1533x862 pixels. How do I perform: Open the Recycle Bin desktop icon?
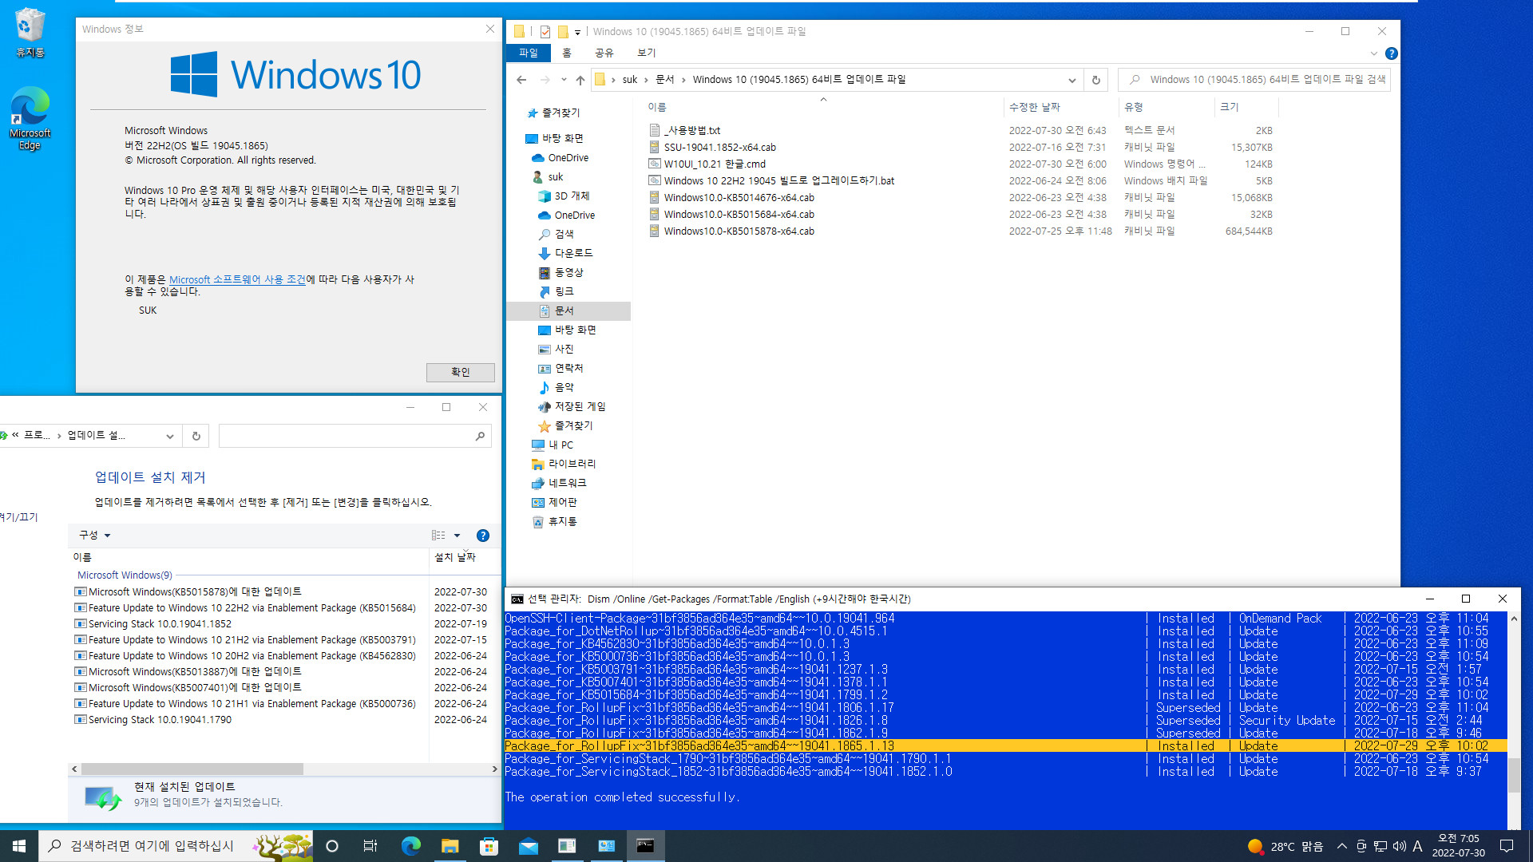(x=30, y=32)
